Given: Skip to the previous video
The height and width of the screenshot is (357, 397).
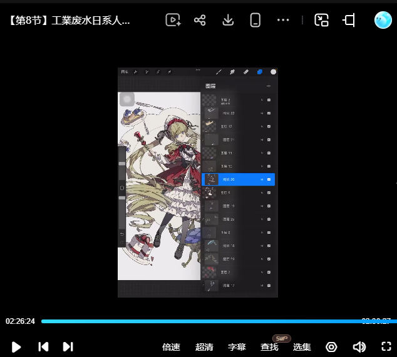Looking at the screenshot, I should tap(43, 346).
